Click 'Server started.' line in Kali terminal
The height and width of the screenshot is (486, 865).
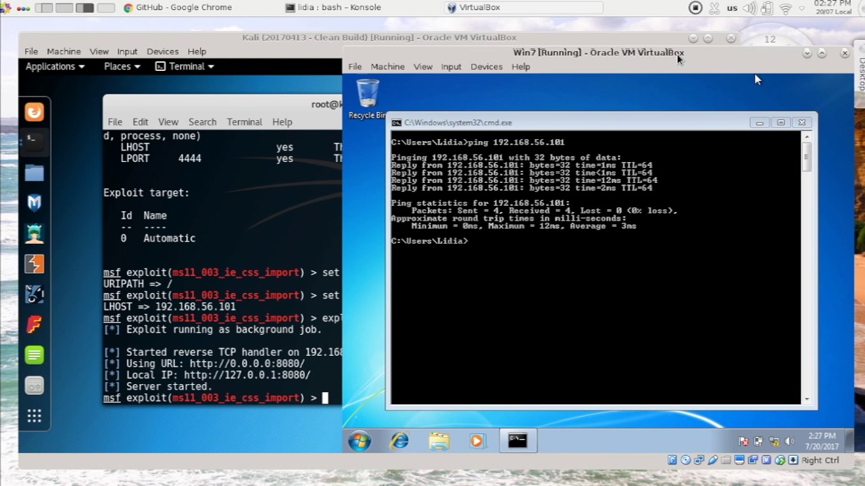coord(157,387)
